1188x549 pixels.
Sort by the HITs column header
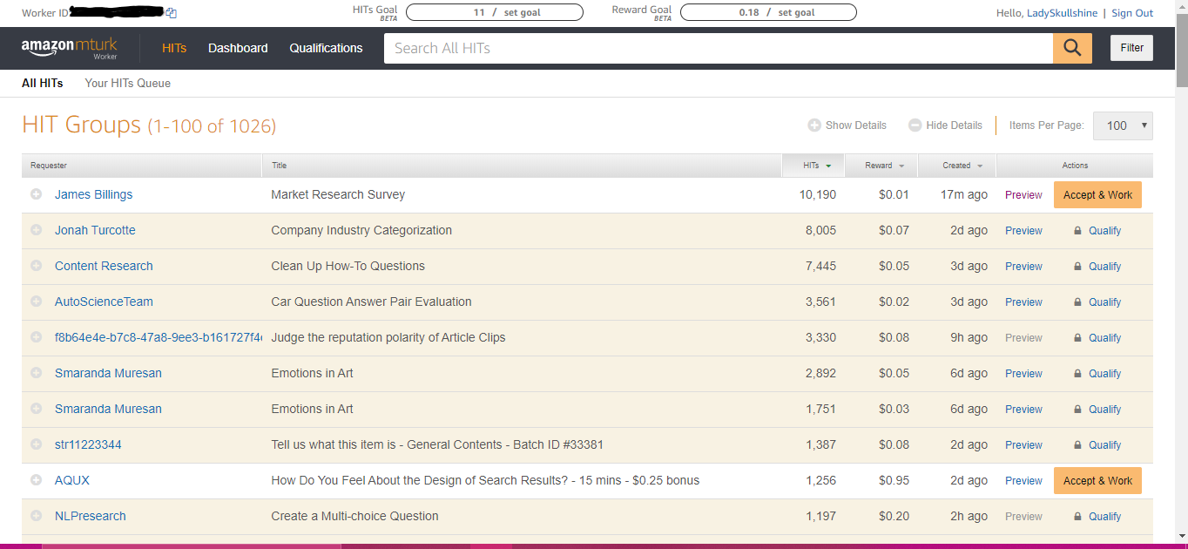817,166
